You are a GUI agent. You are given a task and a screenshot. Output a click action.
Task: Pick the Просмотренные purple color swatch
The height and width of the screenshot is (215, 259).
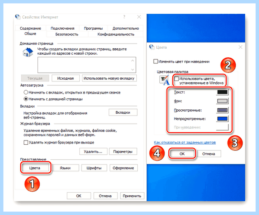[x=222, y=110]
